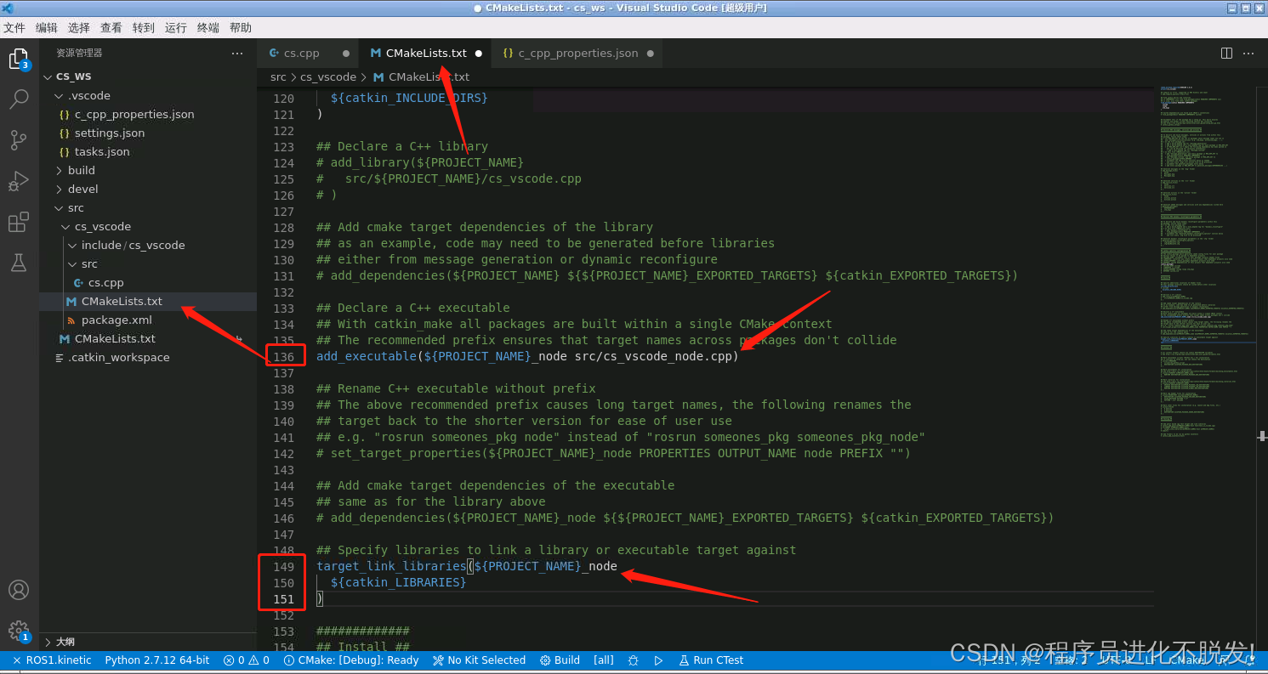Open the editor more actions ellipsis
The height and width of the screenshot is (674, 1268).
point(1248,53)
